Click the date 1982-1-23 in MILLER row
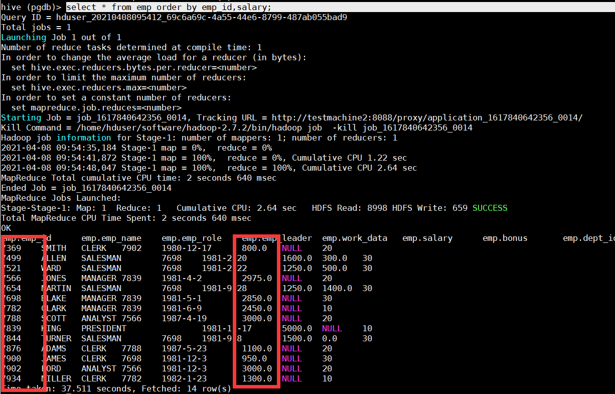 (x=184, y=378)
